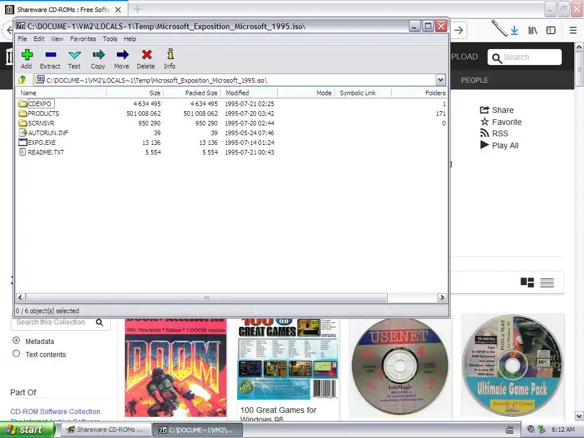Select the CDEXPO folder

pyautogui.click(x=36, y=104)
